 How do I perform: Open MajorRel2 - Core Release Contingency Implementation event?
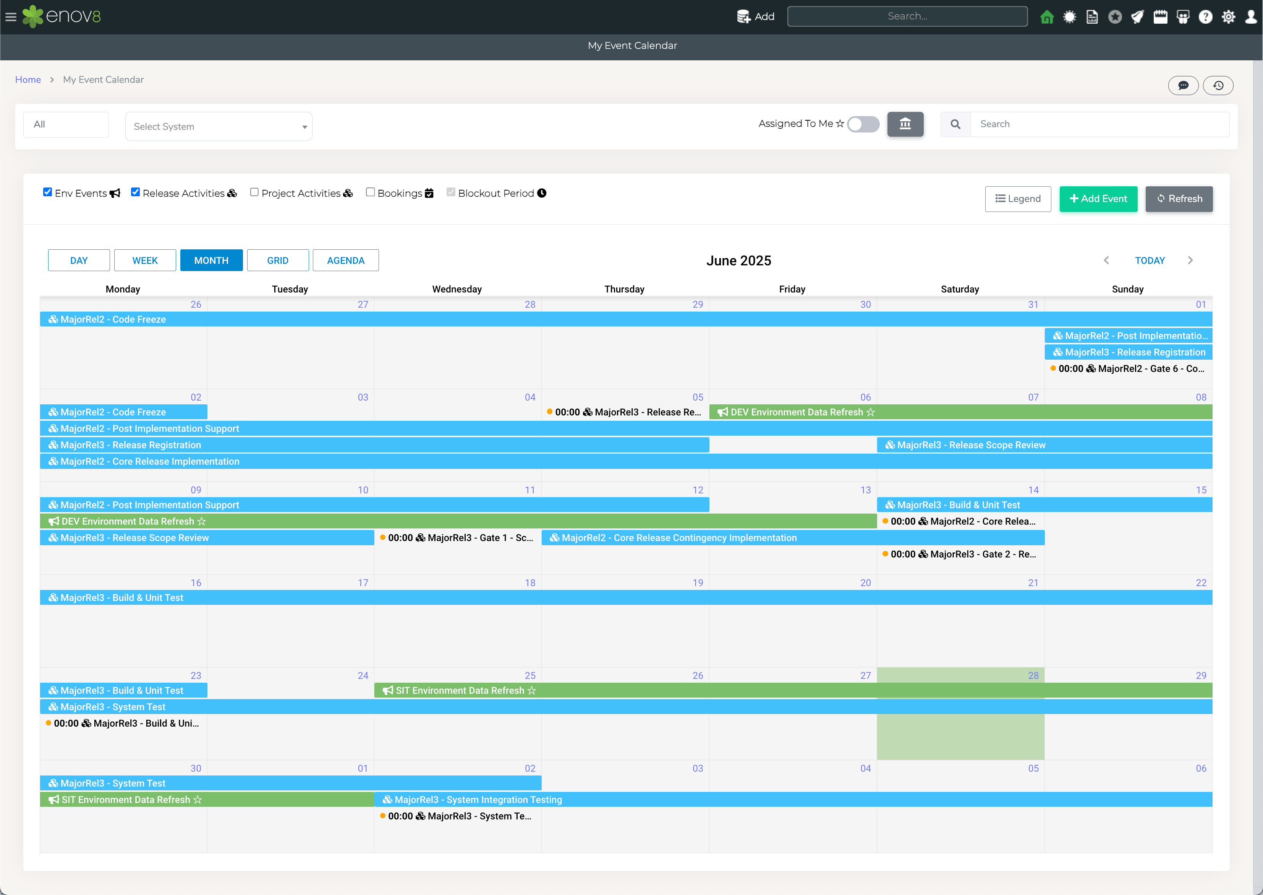point(793,537)
